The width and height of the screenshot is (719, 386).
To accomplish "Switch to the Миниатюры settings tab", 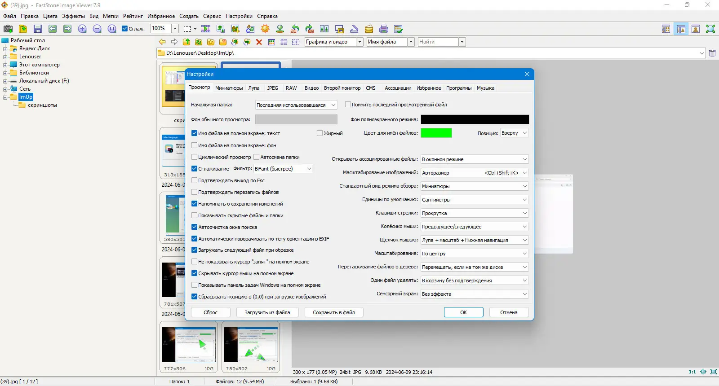I will pos(229,88).
